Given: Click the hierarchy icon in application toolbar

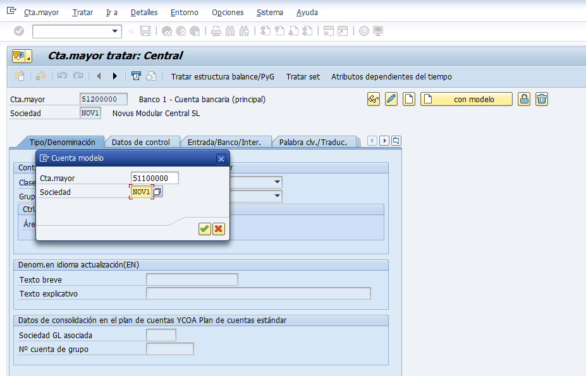Looking at the screenshot, I should [40, 76].
